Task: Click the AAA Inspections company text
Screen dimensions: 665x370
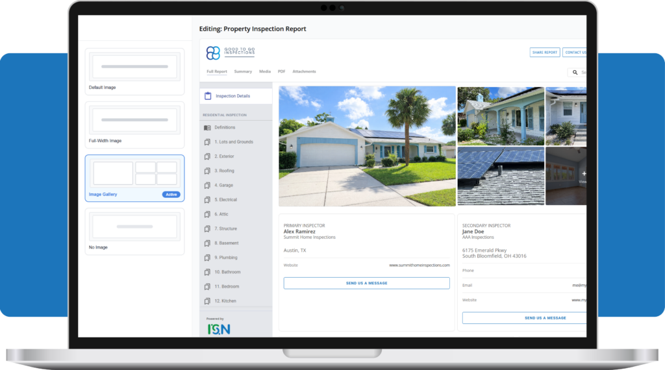Action: click(x=478, y=238)
